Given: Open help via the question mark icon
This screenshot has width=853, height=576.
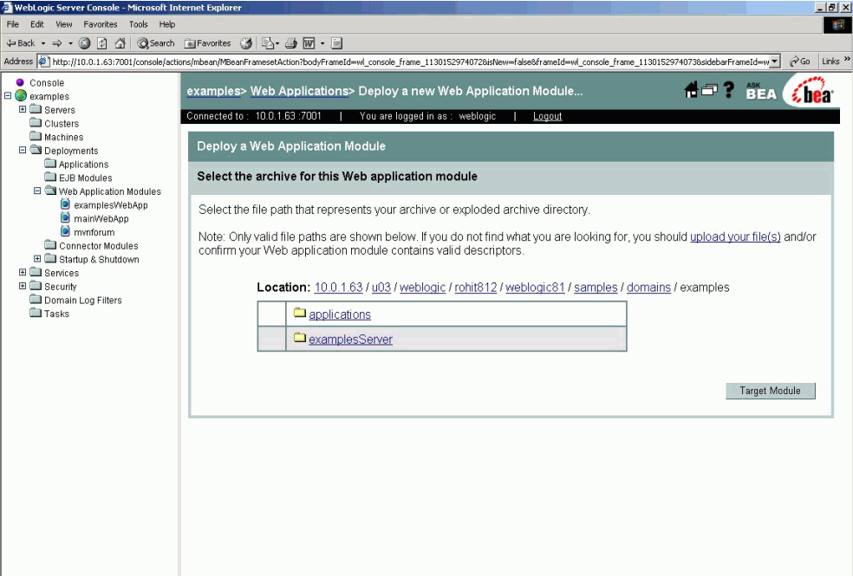Looking at the screenshot, I should [727, 89].
